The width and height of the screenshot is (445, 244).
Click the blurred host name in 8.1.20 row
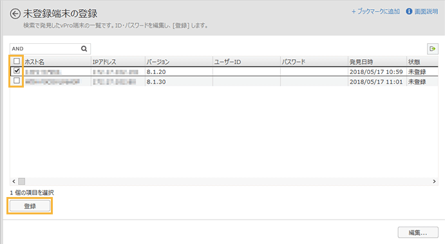[43, 72]
